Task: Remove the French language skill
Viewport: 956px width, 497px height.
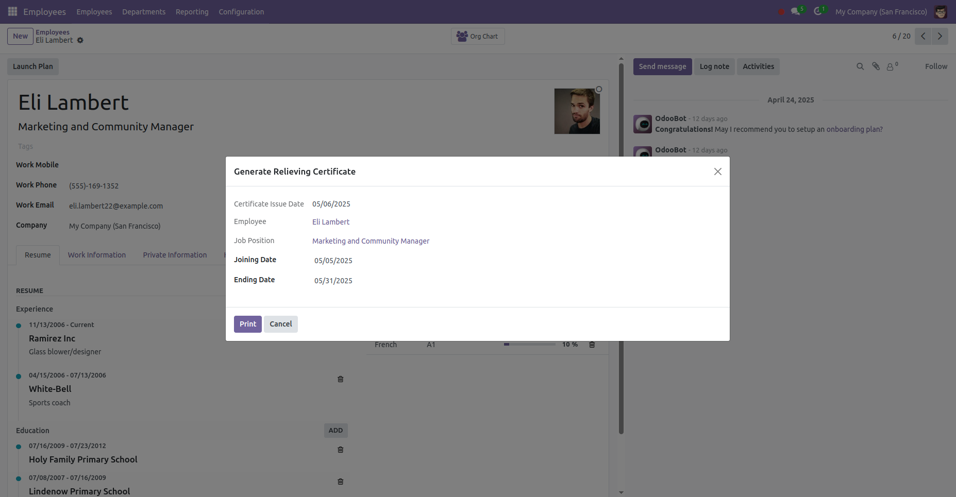Action: pos(592,344)
